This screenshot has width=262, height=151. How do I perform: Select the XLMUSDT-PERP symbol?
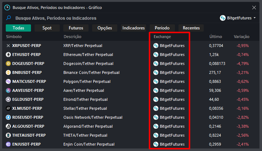point(27,108)
